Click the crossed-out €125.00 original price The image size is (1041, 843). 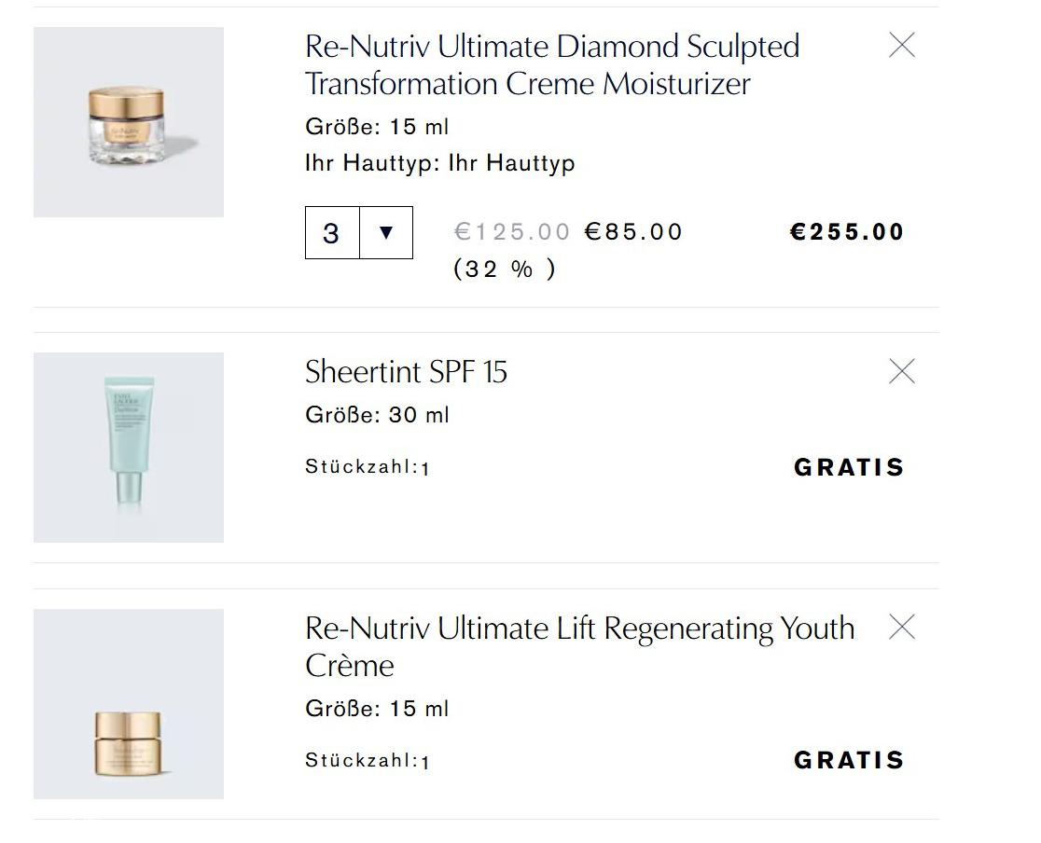pyautogui.click(x=512, y=231)
